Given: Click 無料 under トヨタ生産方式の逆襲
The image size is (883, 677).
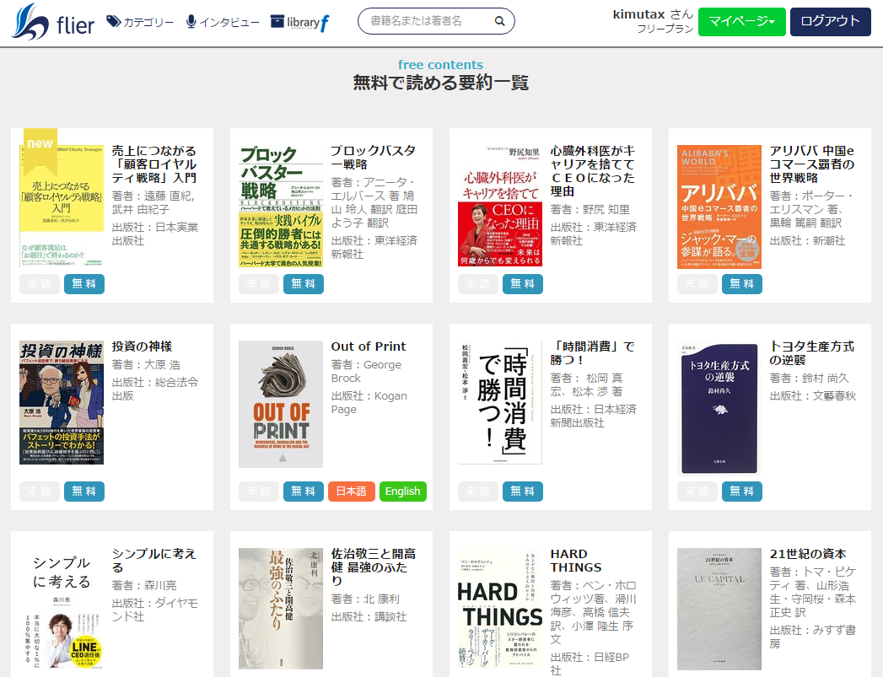Looking at the screenshot, I should (x=741, y=492).
